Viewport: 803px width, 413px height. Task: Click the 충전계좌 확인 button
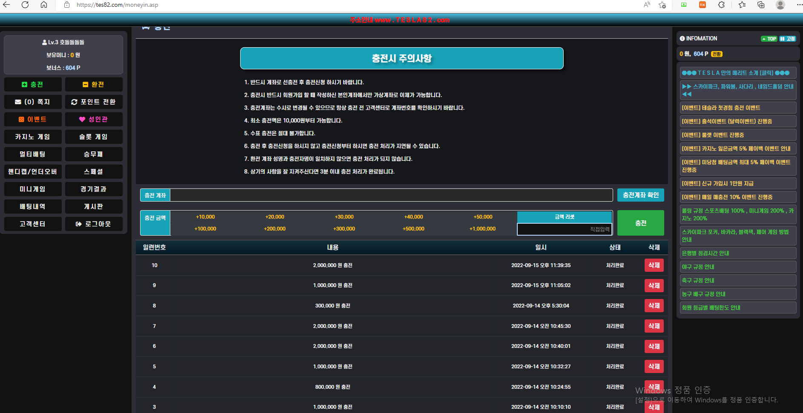(640, 195)
